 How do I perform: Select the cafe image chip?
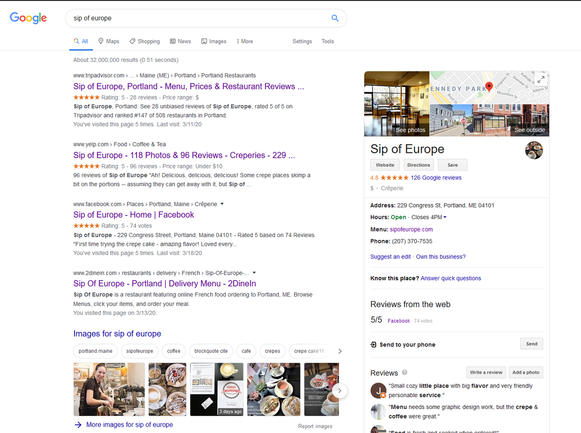(x=246, y=351)
